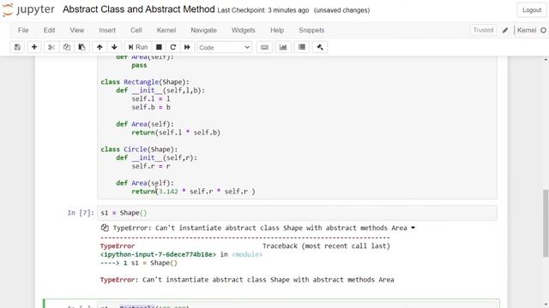Click the Trusted notebook button
This screenshot has height=308, width=549.
(483, 31)
